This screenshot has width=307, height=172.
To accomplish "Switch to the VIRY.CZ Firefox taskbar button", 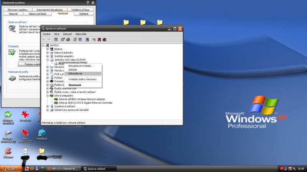I will pos(63,169).
